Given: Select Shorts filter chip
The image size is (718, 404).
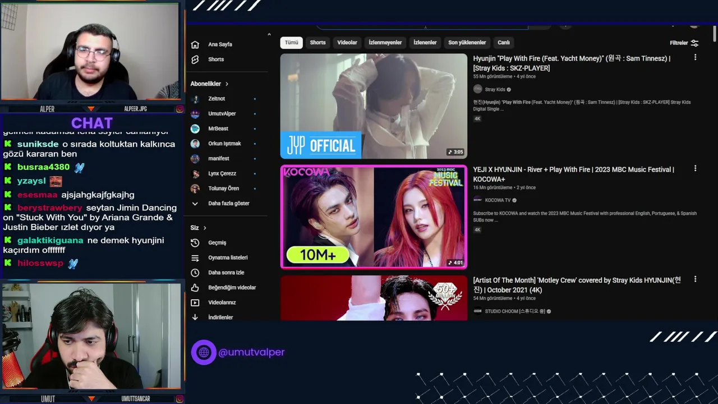Looking at the screenshot, I should [317, 43].
